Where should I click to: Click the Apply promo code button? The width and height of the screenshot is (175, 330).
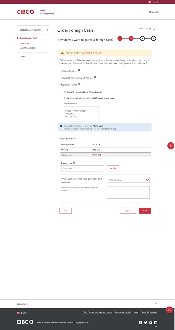113,168
